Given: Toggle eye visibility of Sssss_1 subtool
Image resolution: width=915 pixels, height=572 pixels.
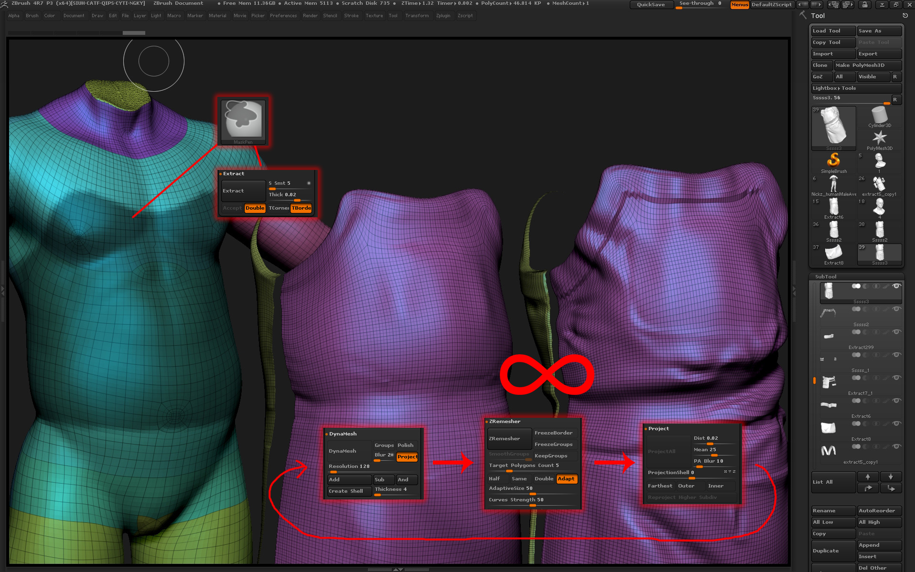Looking at the screenshot, I should pyautogui.click(x=897, y=355).
